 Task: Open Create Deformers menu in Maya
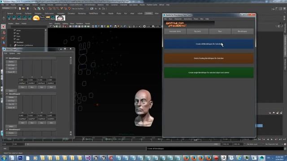(76, 5)
